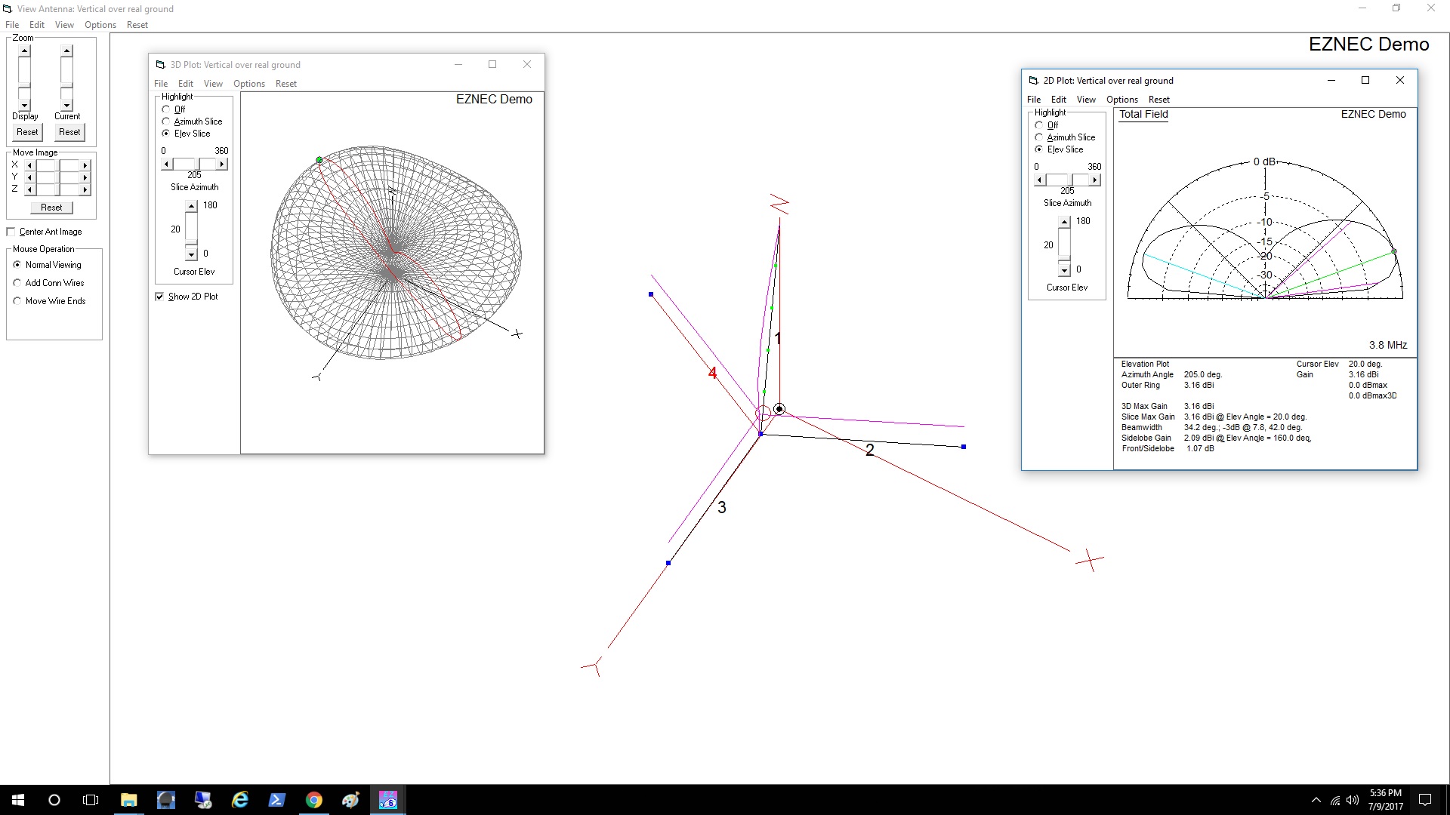The image size is (1450, 815).
Task: Launch Paint from the taskbar
Action: tap(350, 800)
